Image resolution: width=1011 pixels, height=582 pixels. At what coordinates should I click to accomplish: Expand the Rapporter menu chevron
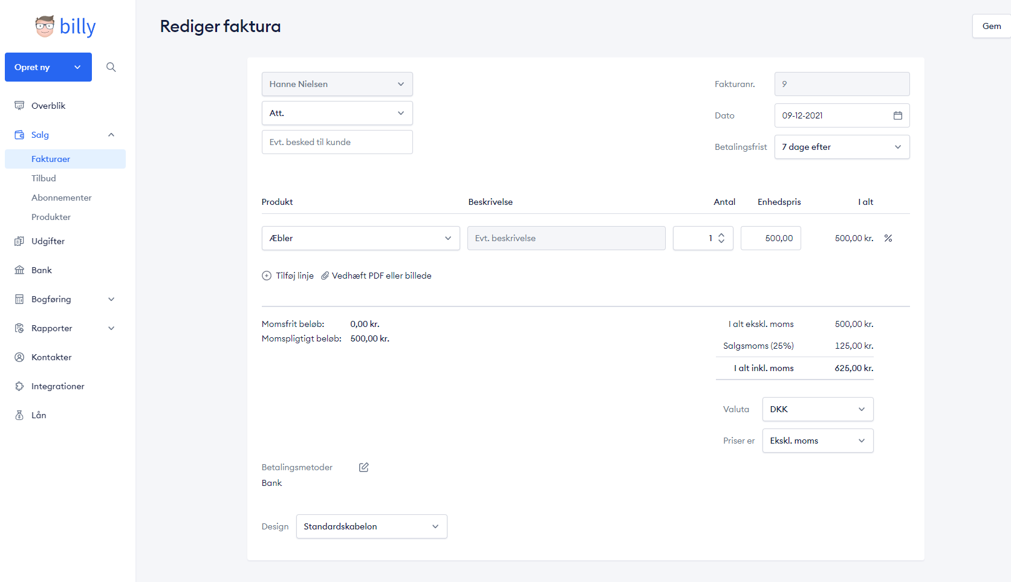(111, 328)
